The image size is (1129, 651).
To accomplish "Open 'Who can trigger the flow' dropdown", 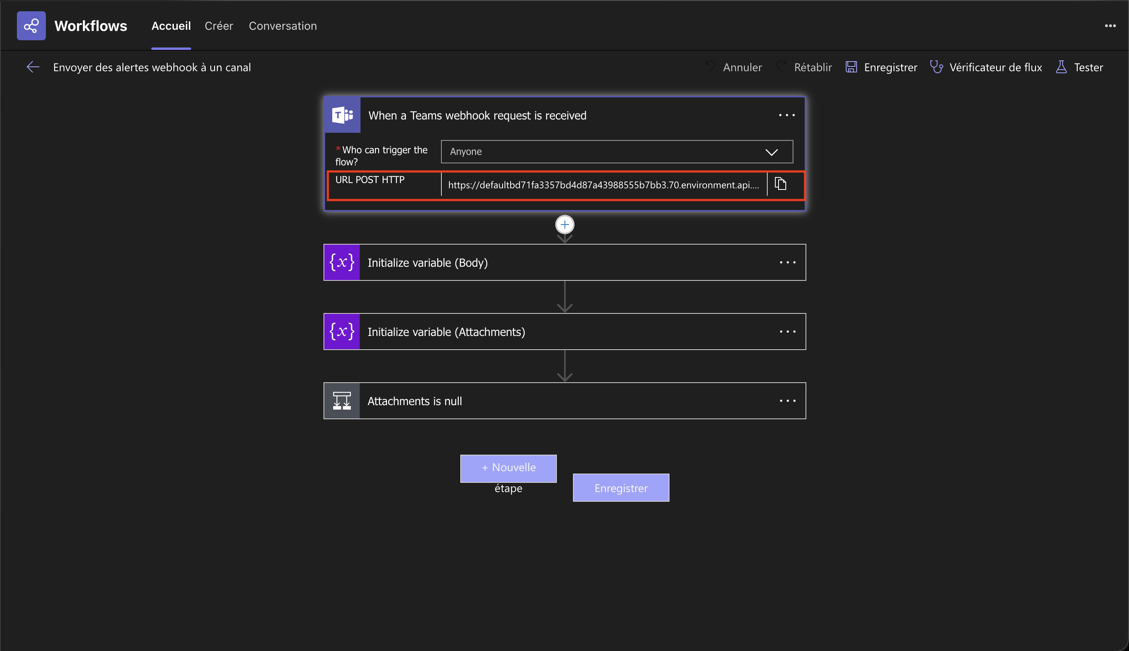I will 616,152.
